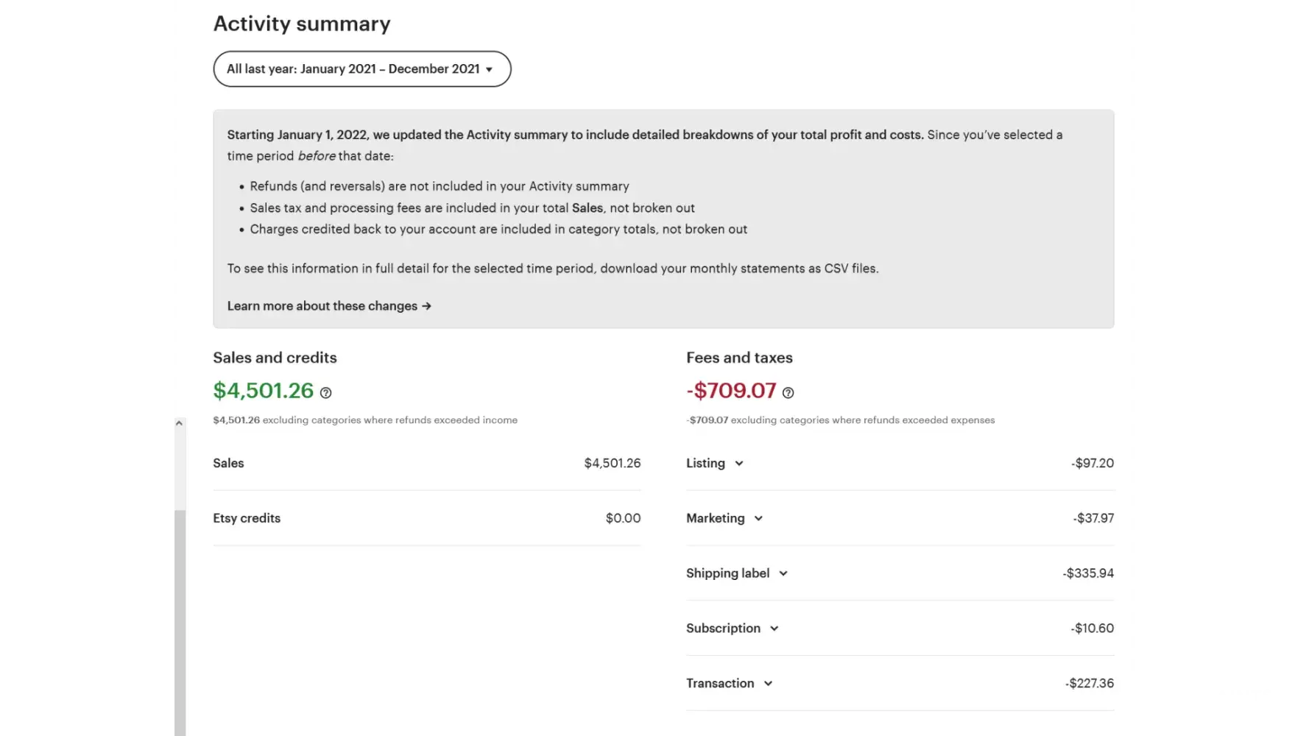
Task: Click the 'Fees and taxes' heading
Action: pos(739,358)
